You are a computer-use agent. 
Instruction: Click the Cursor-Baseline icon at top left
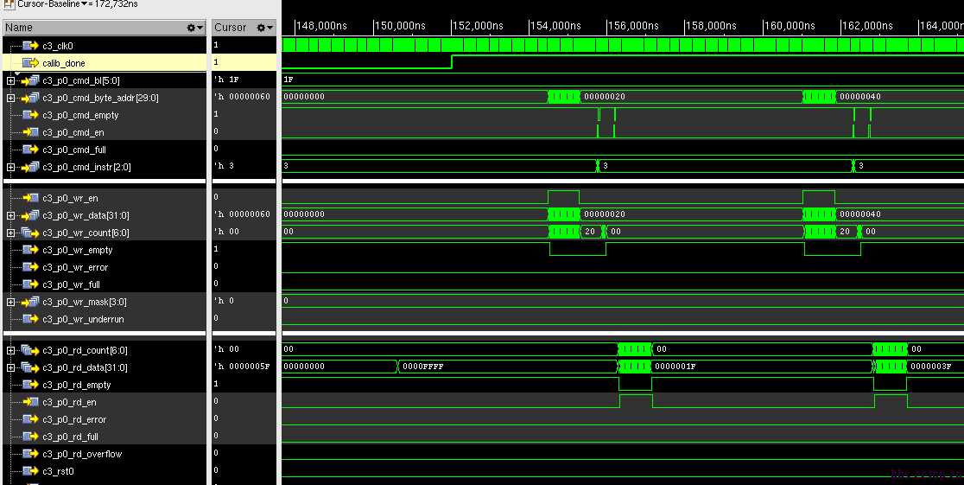click(x=9, y=4)
